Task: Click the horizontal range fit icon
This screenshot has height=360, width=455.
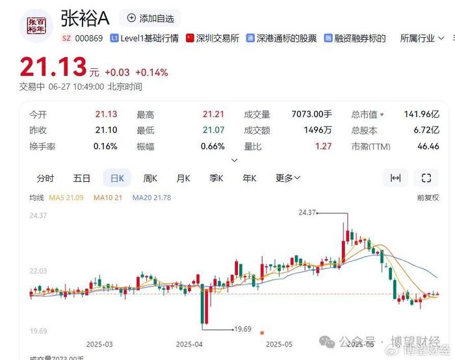Action: [x=395, y=178]
